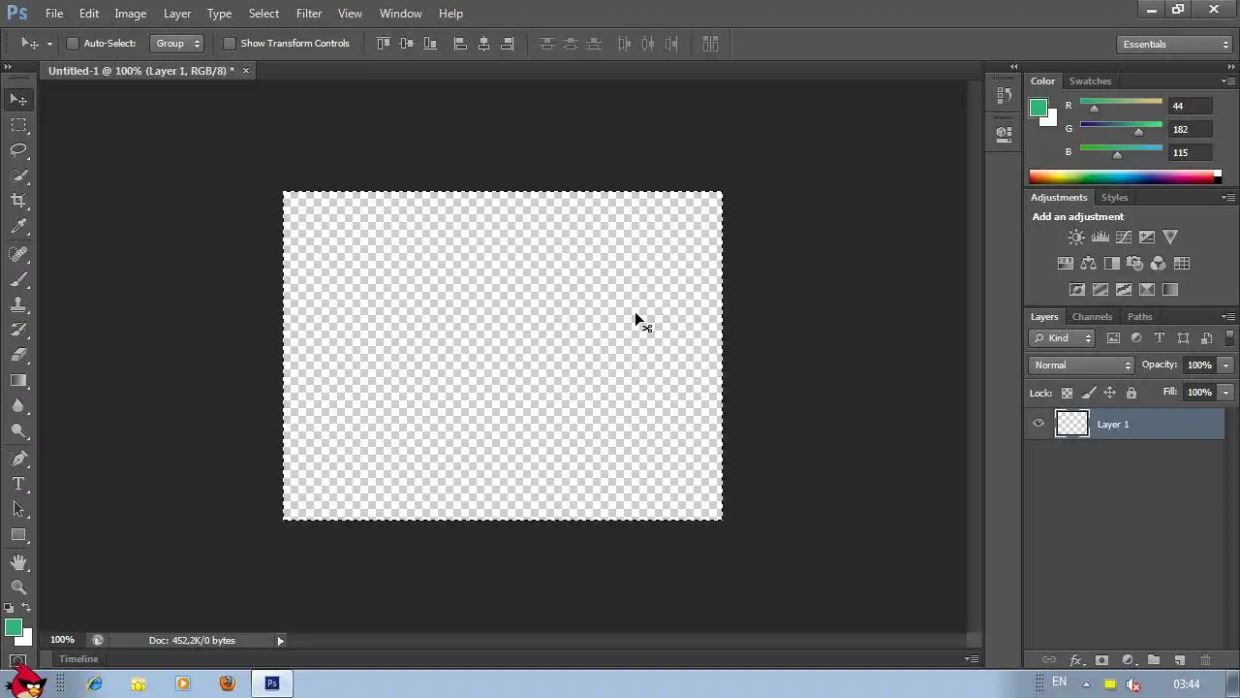Enable the Auto-Select checkbox
This screenshot has width=1240, height=698.
[x=73, y=44]
